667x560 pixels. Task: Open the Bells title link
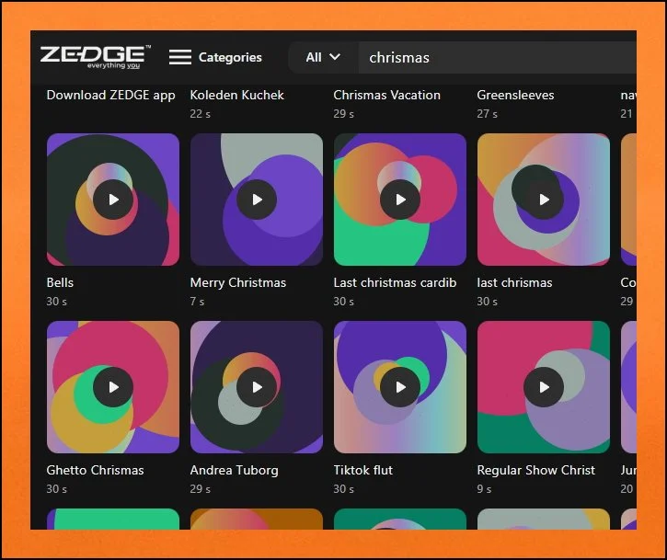(x=60, y=282)
